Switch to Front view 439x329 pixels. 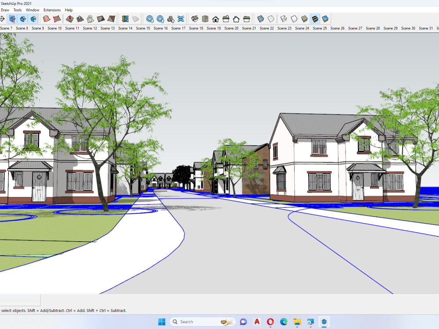tap(216, 19)
